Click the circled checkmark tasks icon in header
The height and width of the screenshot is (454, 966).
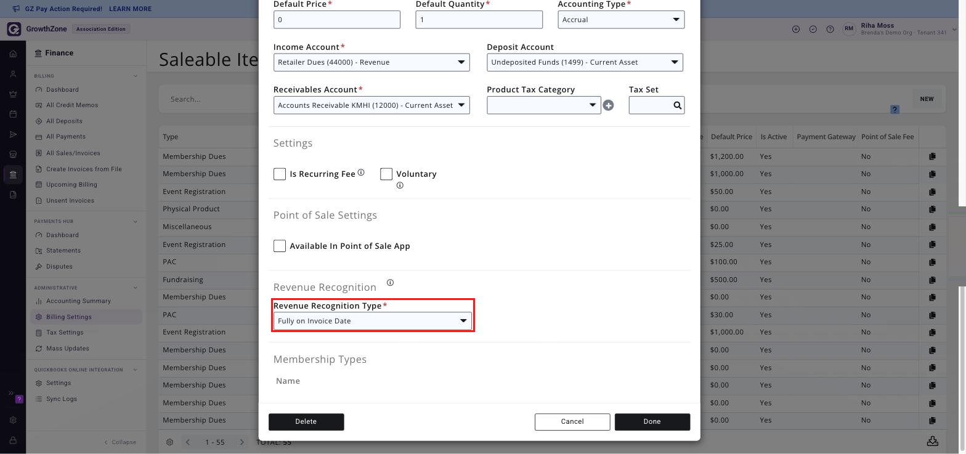(x=813, y=29)
